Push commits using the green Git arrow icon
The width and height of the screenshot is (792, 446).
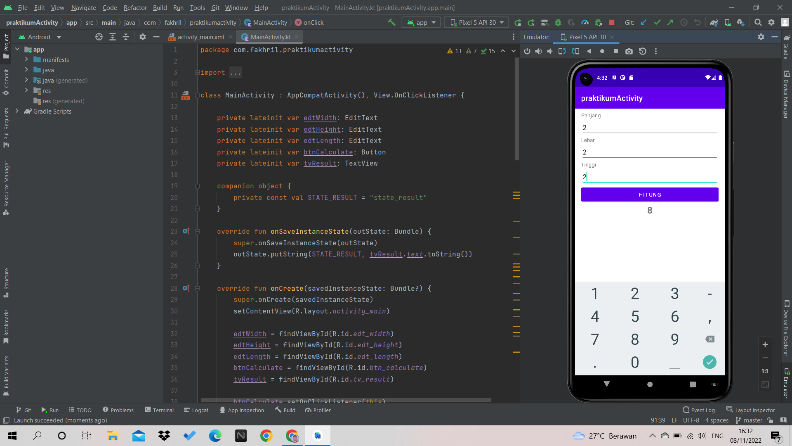[670, 22]
